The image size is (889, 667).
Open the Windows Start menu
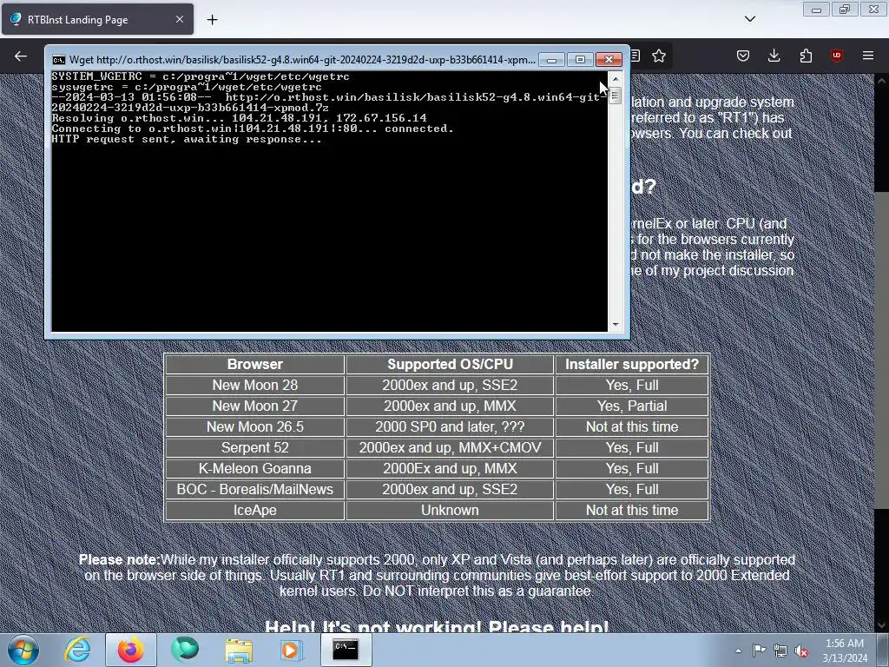23,650
